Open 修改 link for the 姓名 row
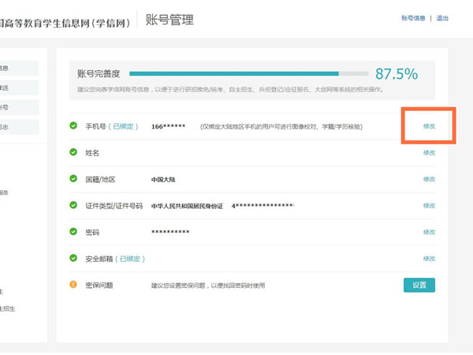473x355 pixels. [x=429, y=152]
